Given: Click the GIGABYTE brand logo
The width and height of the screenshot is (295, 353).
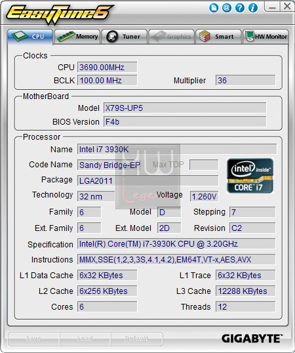Looking at the screenshot, I should [252, 339].
